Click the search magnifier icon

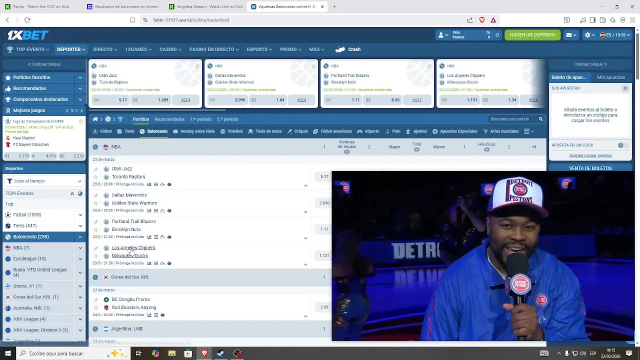540,119
